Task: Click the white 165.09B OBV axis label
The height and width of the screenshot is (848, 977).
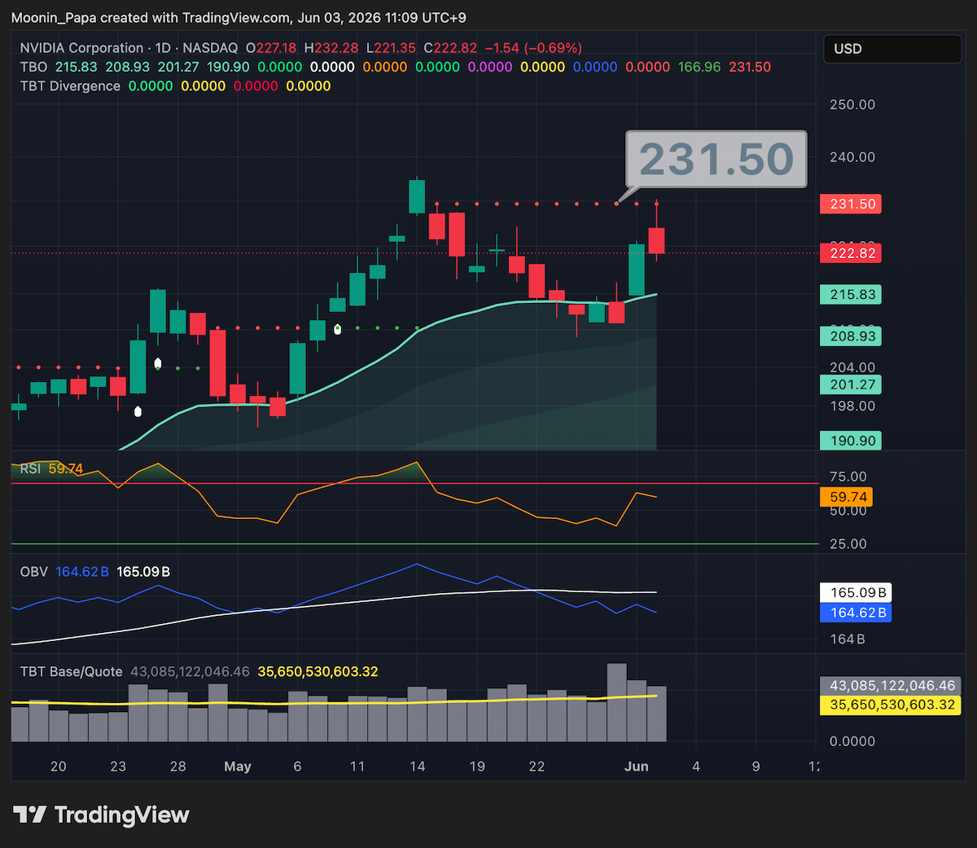Action: point(856,593)
